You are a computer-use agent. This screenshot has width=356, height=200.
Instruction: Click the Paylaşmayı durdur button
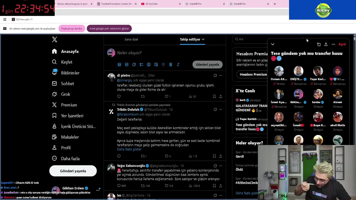72,29
